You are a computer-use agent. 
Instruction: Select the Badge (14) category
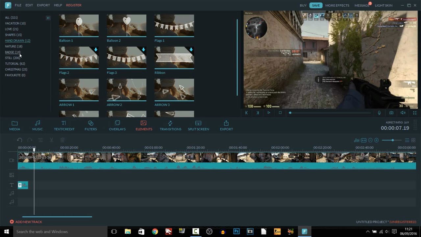pos(12,52)
